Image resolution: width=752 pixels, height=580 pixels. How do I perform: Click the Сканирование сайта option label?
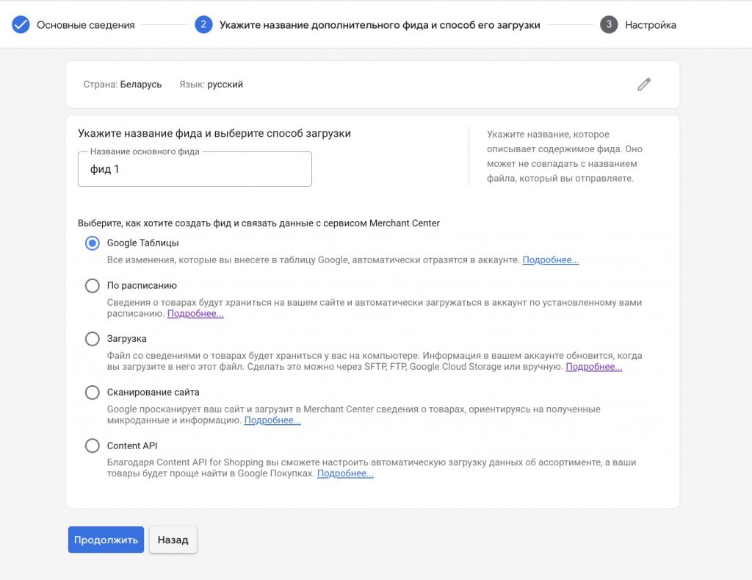(x=153, y=393)
